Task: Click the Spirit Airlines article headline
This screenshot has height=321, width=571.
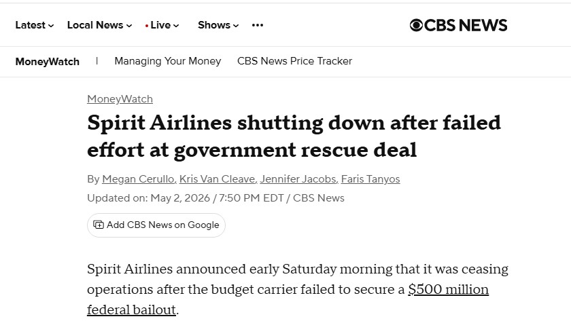Action: click(294, 136)
